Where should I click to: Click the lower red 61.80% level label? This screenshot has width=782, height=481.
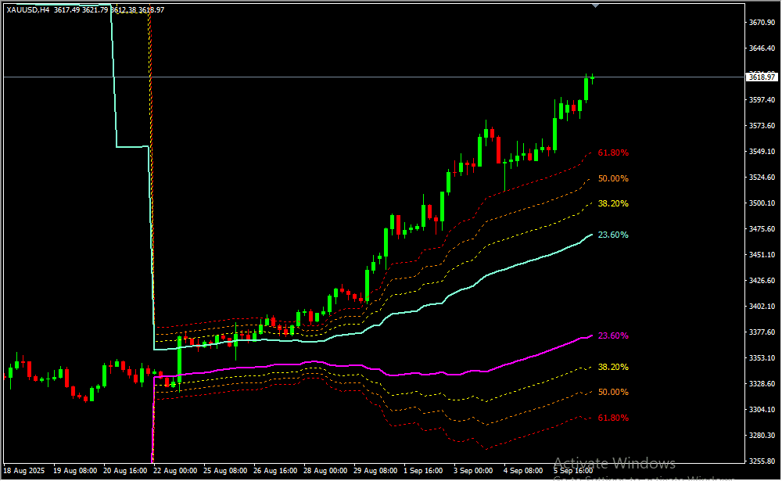(612, 418)
